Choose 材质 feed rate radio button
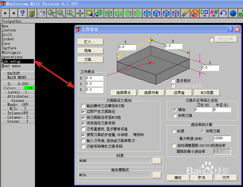Viewport: 243px width, 187px height. click(x=174, y=131)
